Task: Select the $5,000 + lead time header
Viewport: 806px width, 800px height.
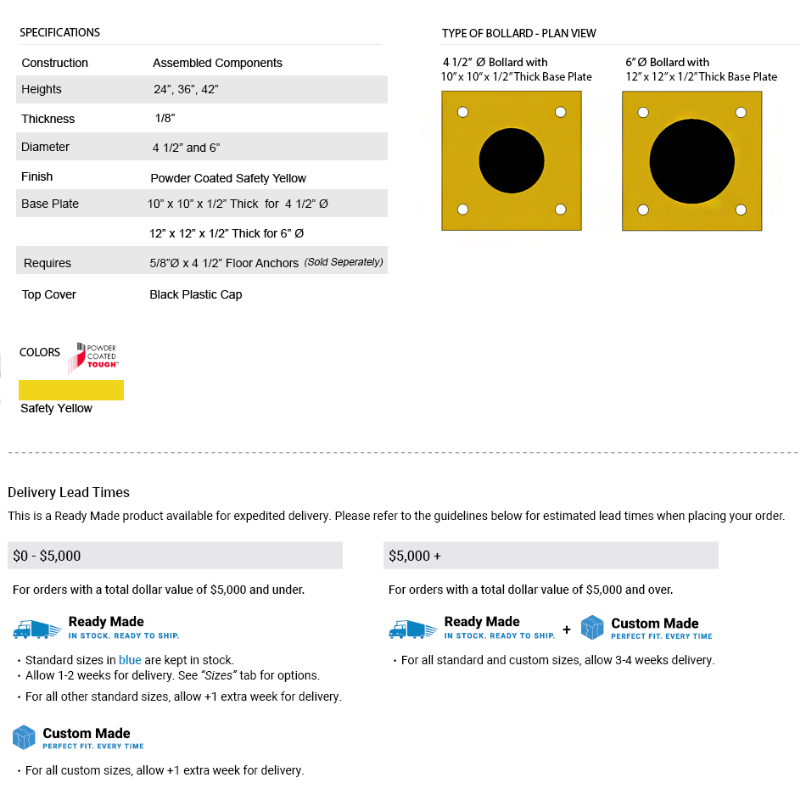Action: (551, 556)
